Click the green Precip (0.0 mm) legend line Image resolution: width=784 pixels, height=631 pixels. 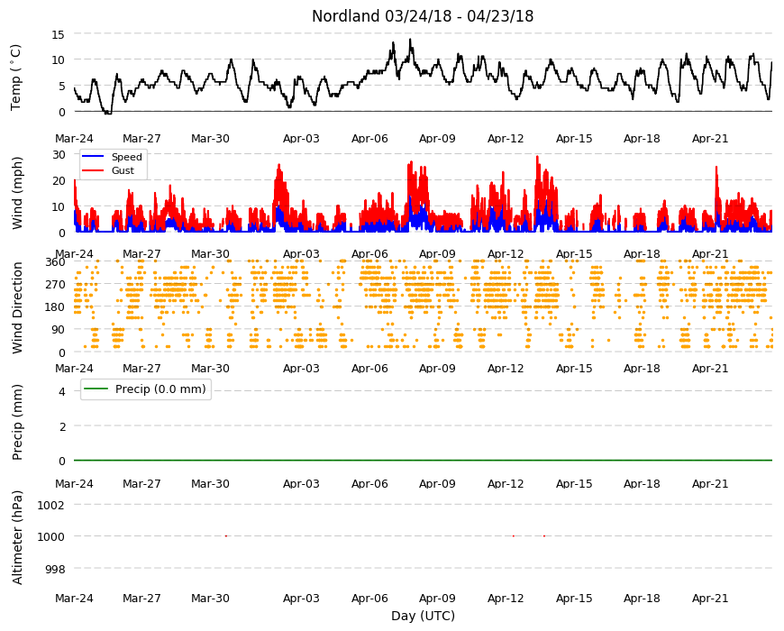[x=96, y=389]
